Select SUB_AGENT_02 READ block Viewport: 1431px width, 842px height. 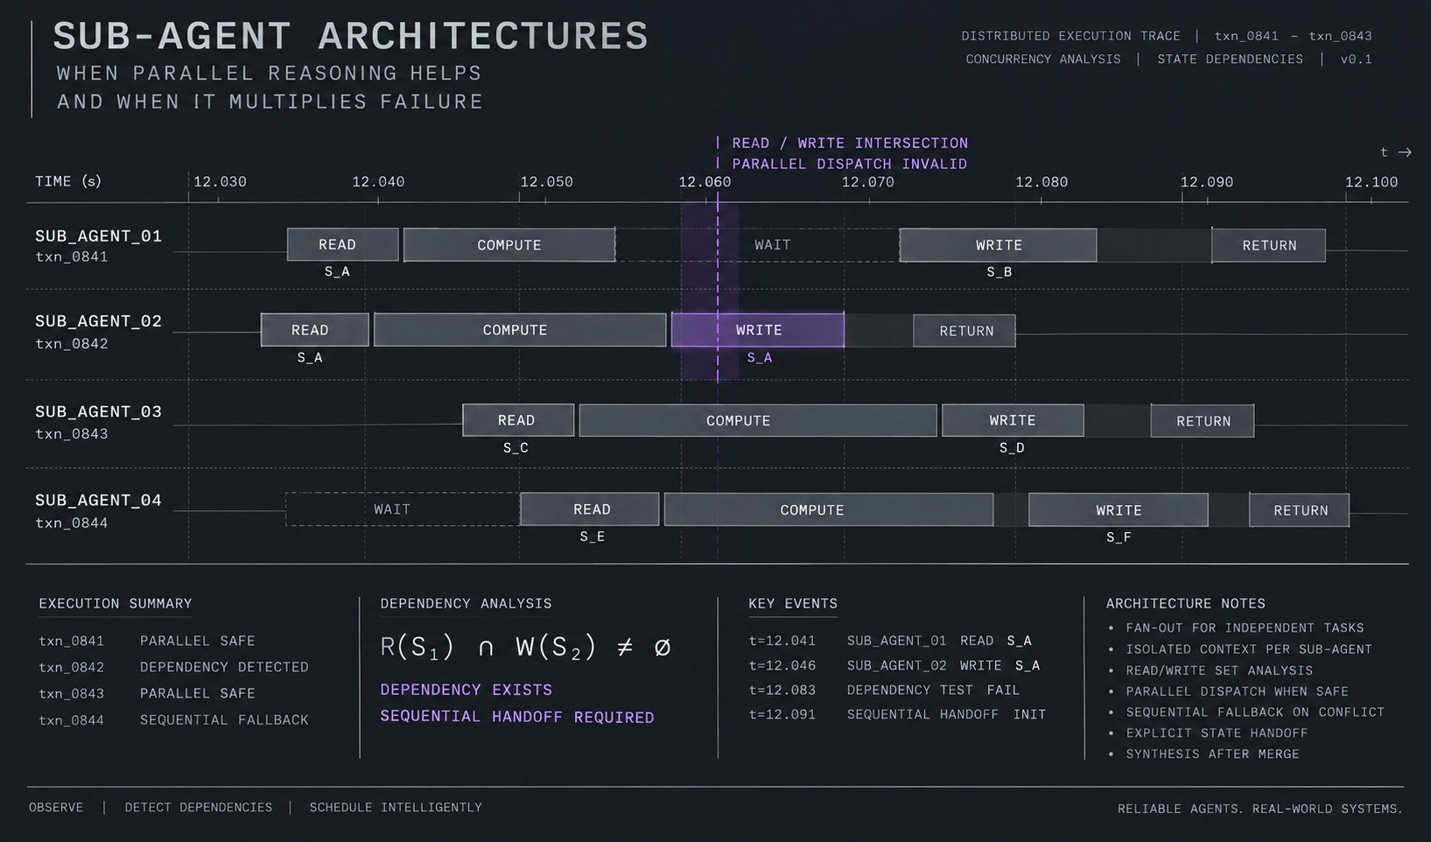[x=314, y=330]
